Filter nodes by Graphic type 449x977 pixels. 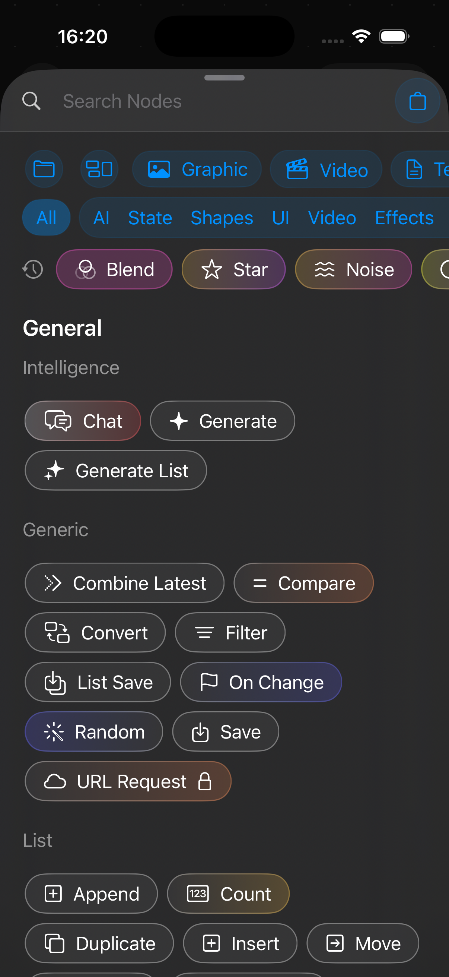[x=197, y=169]
